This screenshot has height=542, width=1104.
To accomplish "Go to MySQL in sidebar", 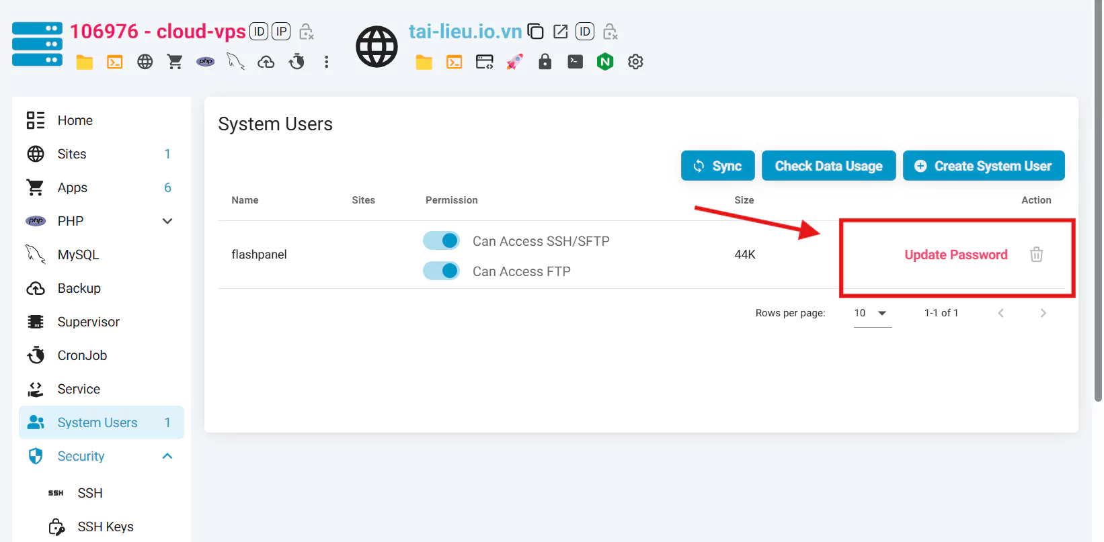I will pos(78,255).
